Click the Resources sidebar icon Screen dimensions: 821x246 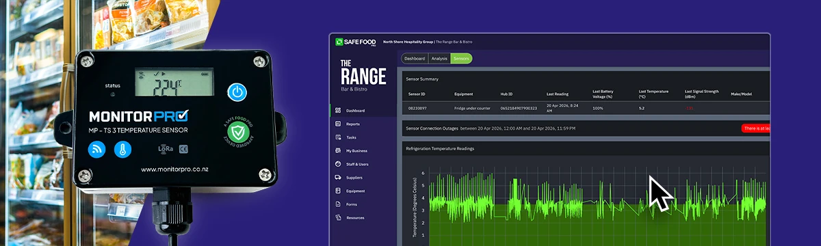[x=338, y=218]
